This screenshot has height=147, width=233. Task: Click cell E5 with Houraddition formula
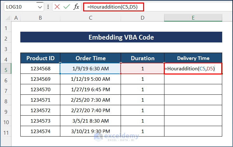click(x=193, y=69)
